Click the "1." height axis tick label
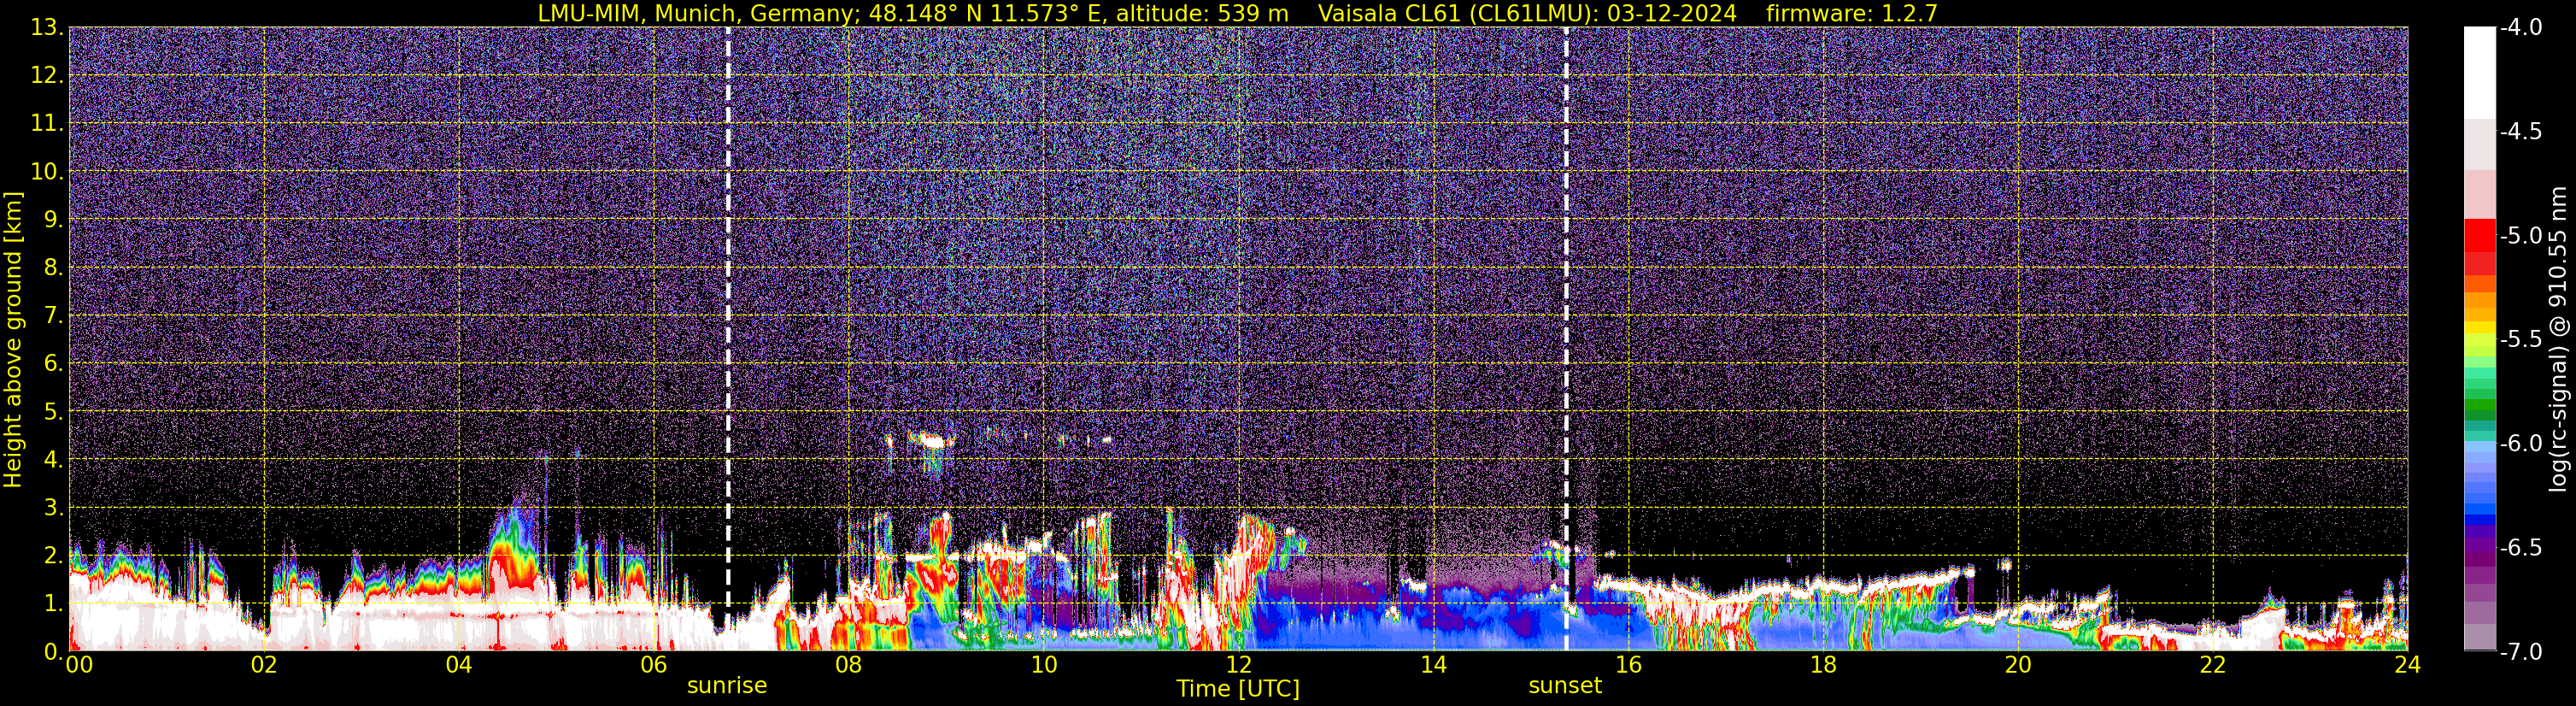The width and height of the screenshot is (2576, 706). [53, 603]
